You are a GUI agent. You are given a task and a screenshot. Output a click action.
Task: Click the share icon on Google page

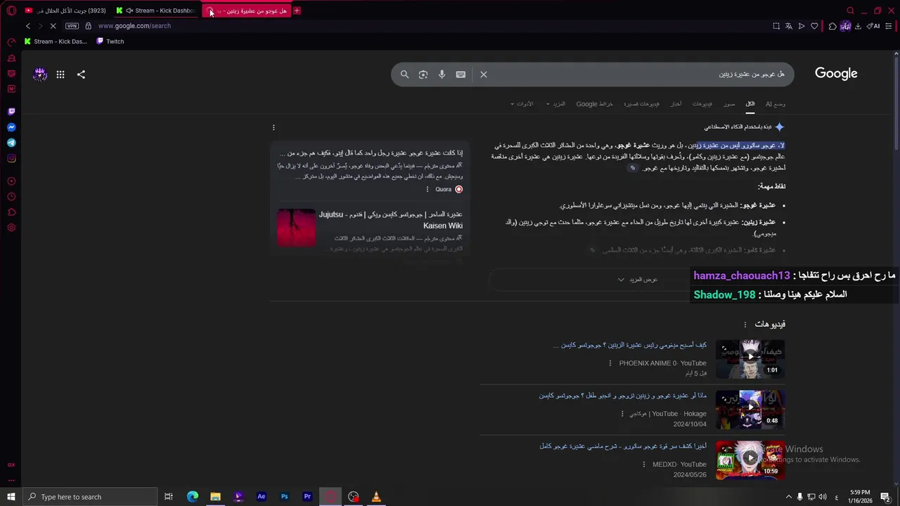(x=81, y=74)
